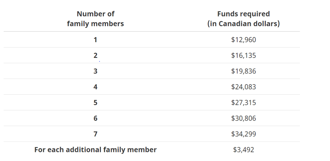Select the $27,315 amount
Image resolution: width=330 pixels, height=161 pixels.
(x=244, y=102)
